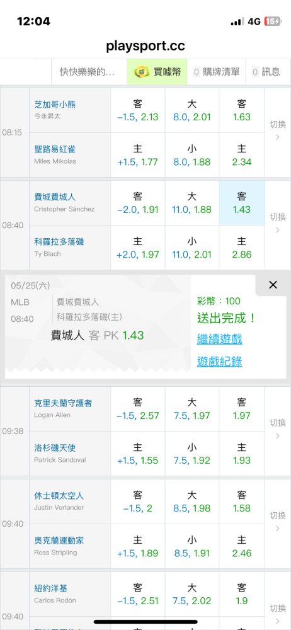Select 主 2.86 for 科羅拉多落磯
Screen dimensions: 291x630
242,248
